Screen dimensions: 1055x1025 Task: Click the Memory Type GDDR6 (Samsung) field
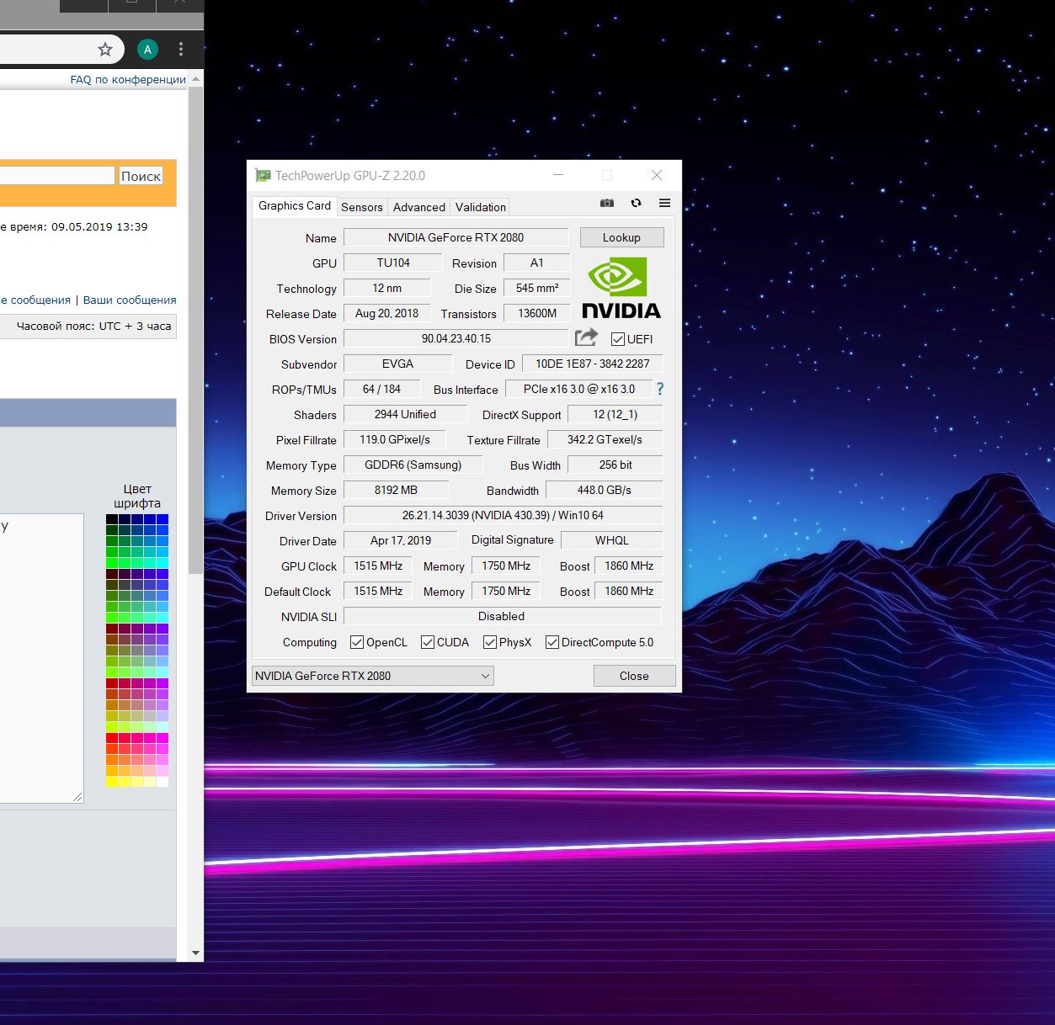[x=413, y=465]
